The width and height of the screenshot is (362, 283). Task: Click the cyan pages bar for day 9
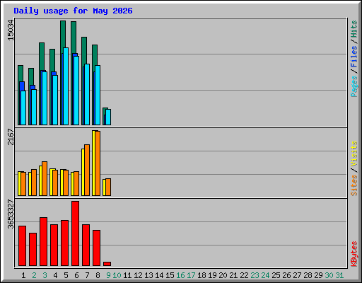pyautogui.click(x=108, y=117)
